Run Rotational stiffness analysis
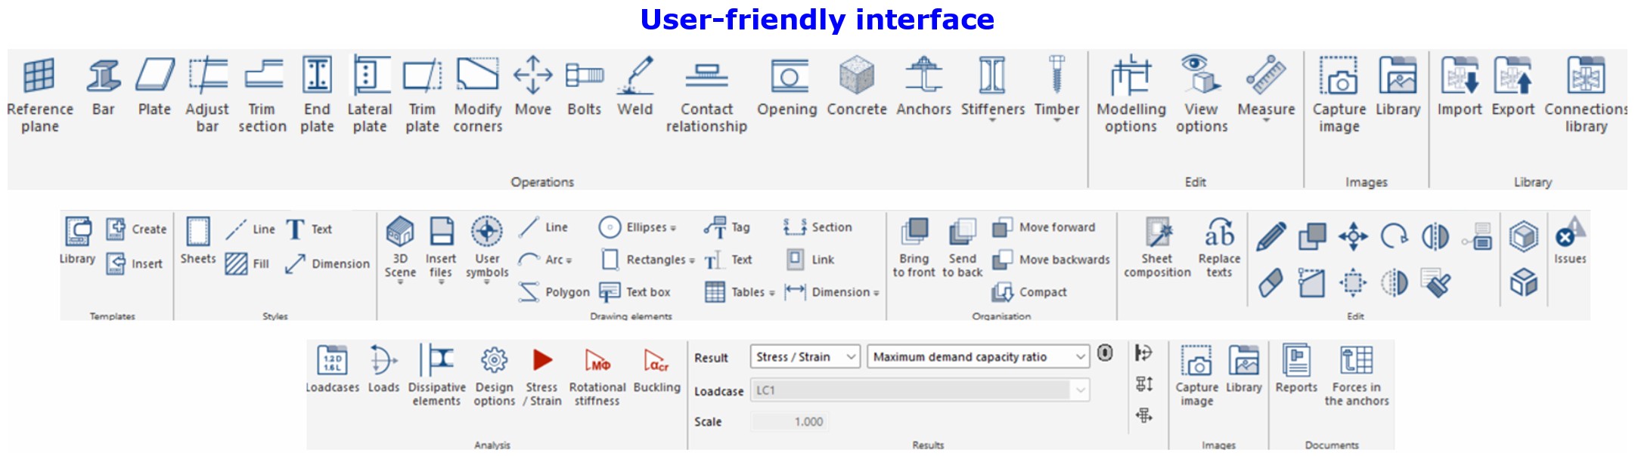 coord(597,376)
